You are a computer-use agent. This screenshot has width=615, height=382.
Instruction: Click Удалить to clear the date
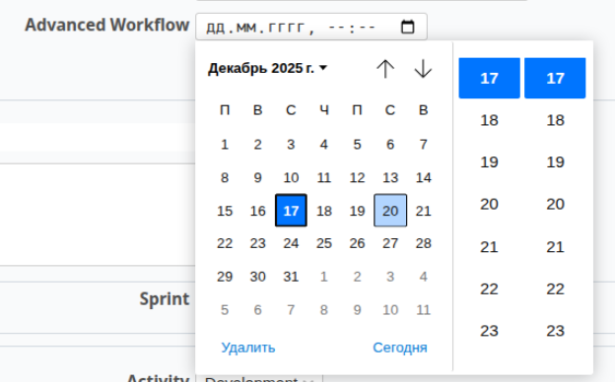[x=248, y=348]
